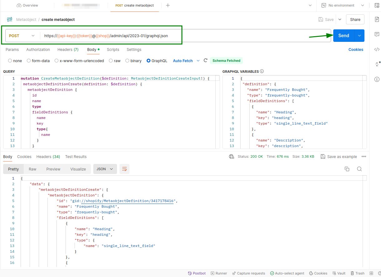Click the Send button
Image resolution: width=381 pixels, height=277 pixels.
[x=344, y=36]
